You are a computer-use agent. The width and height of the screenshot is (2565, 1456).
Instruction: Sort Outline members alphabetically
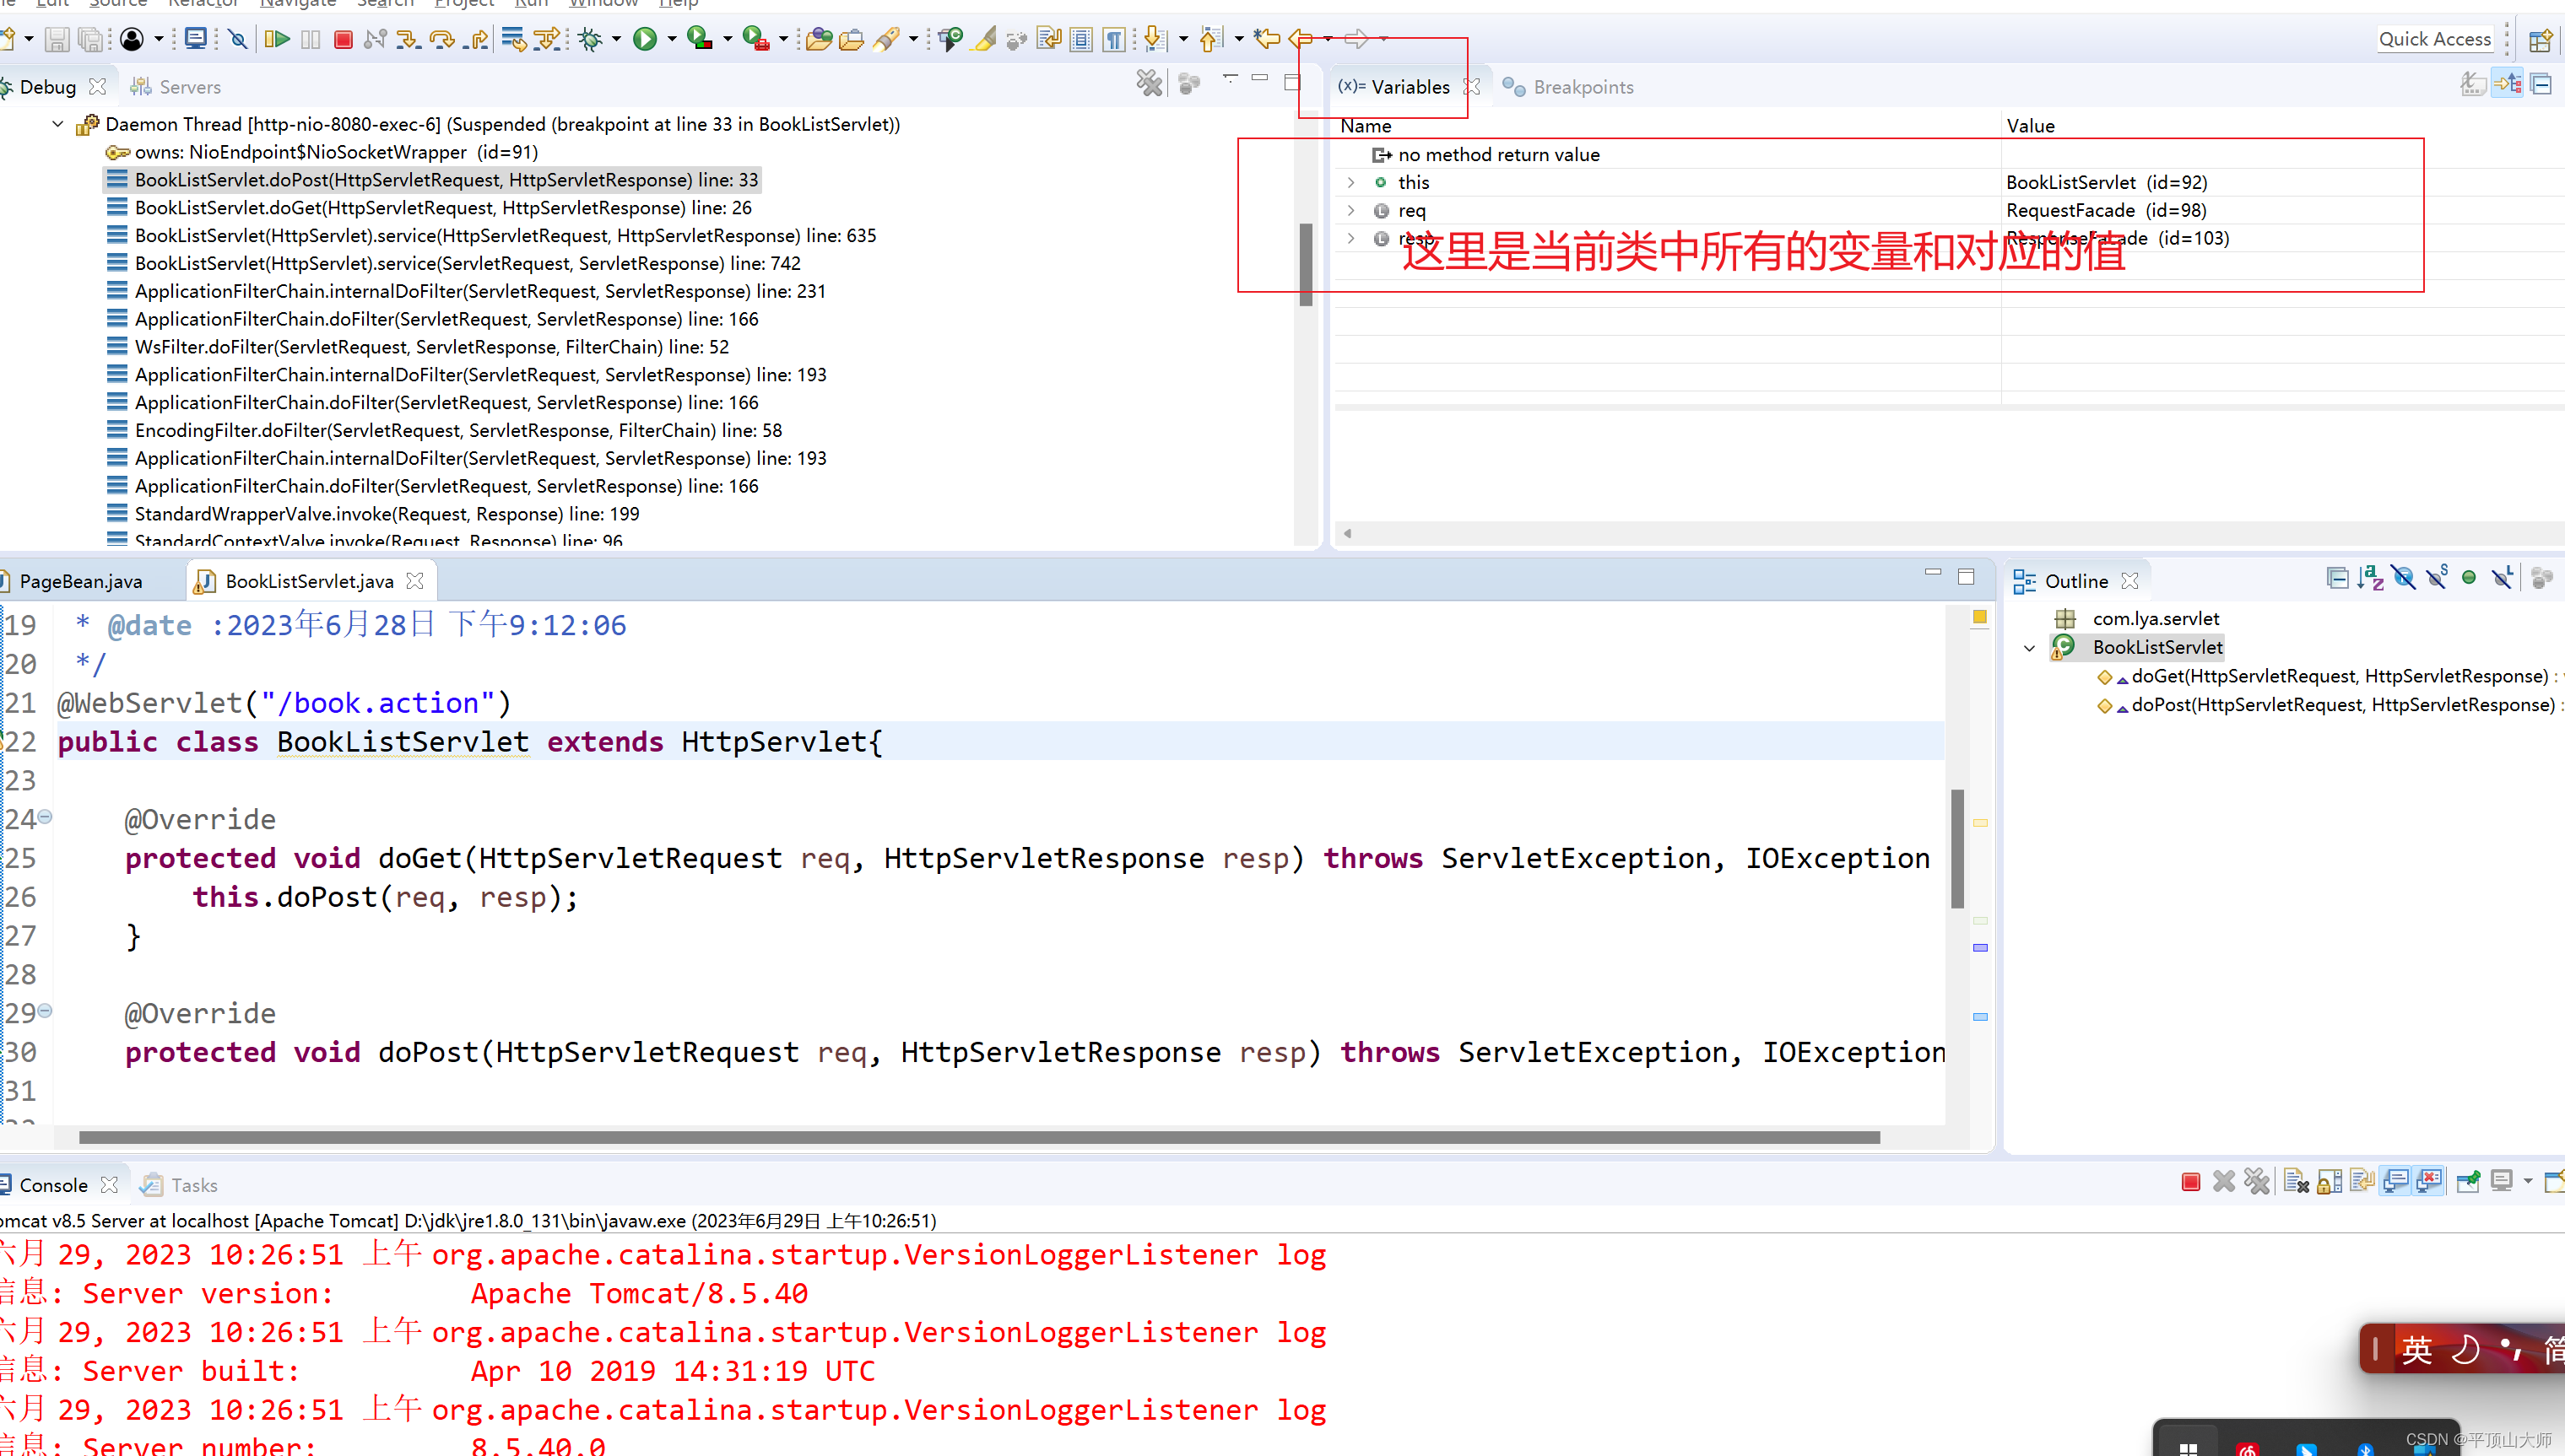pyautogui.click(x=2370, y=579)
